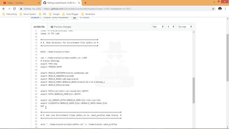229x129 pixels.
Task: Open XPS bookmarks folder
Action: tap(43, 14)
